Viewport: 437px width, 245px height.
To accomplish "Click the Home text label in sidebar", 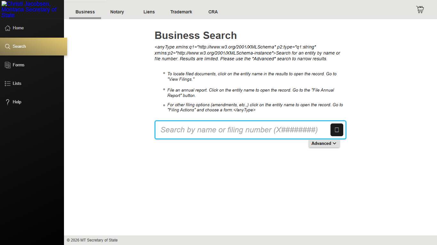I will [18, 28].
